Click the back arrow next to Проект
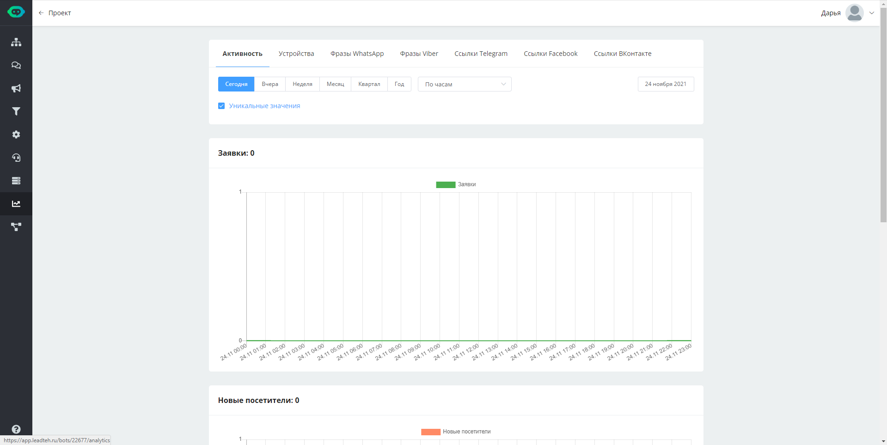This screenshot has height=445, width=887. [x=41, y=13]
